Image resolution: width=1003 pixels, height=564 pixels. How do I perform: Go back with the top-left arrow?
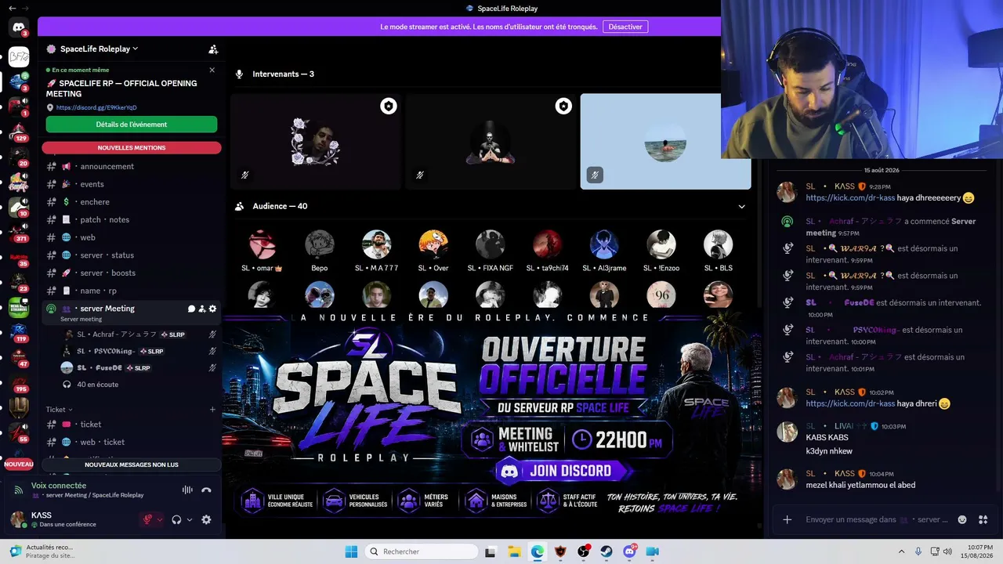[x=13, y=8]
